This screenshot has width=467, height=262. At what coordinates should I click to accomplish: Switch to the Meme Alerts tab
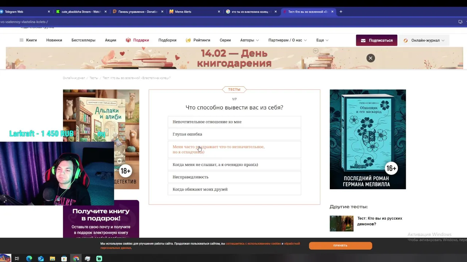tap(194, 12)
